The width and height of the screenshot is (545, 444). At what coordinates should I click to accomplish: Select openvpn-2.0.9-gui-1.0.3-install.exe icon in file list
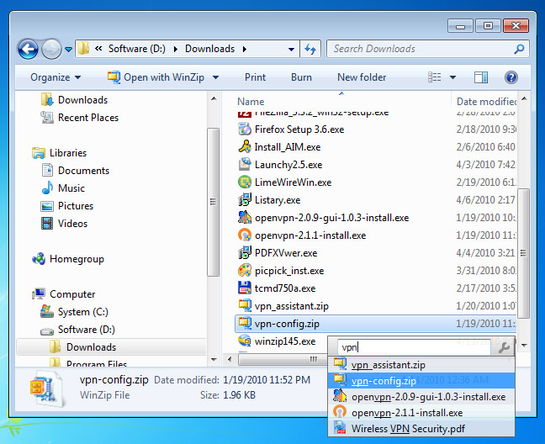click(245, 218)
